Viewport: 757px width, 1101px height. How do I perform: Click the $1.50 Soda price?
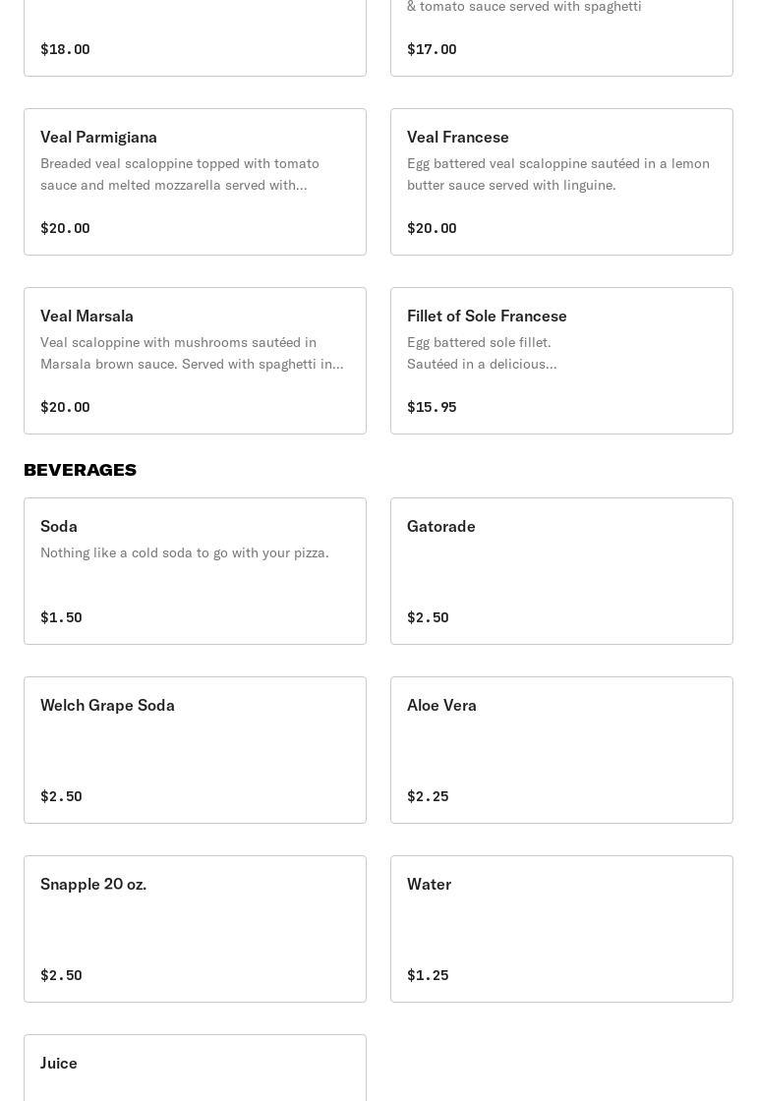pos(61,617)
